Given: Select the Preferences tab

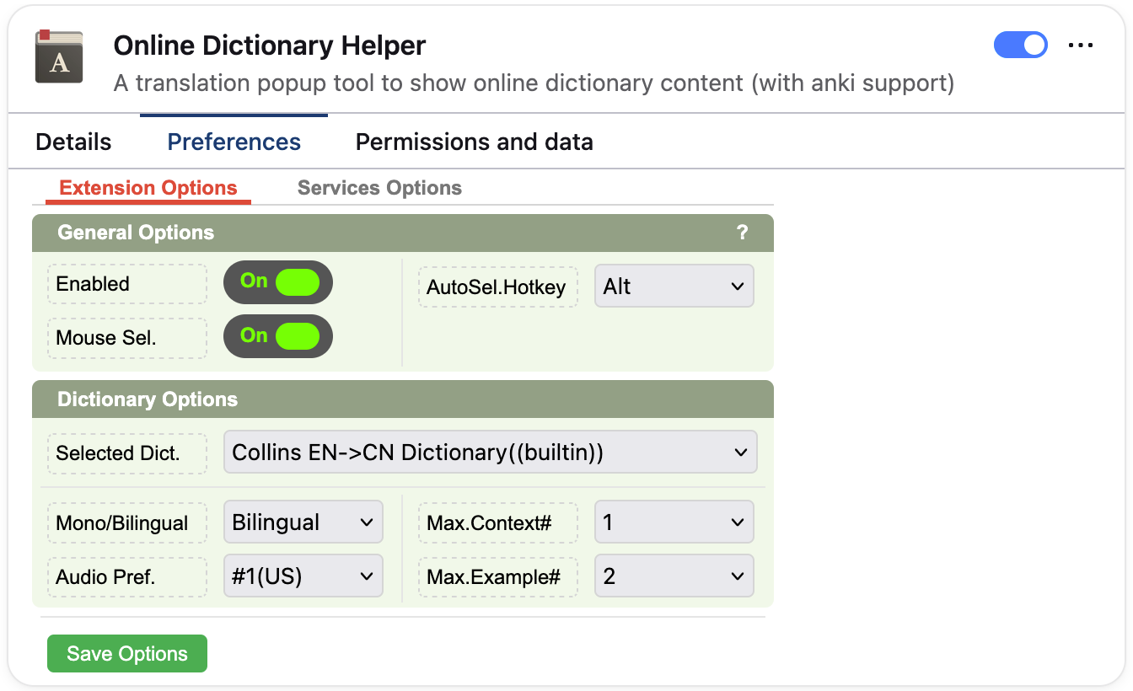Looking at the screenshot, I should pyautogui.click(x=234, y=142).
